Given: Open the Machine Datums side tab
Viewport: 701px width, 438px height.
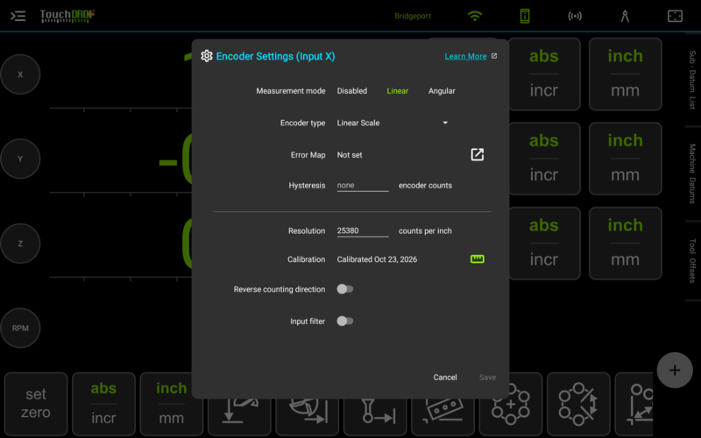Looking at the screenshot, I should point(692,173).
